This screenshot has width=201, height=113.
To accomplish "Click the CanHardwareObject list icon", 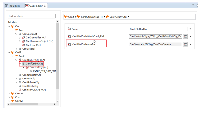I will 24,41.
